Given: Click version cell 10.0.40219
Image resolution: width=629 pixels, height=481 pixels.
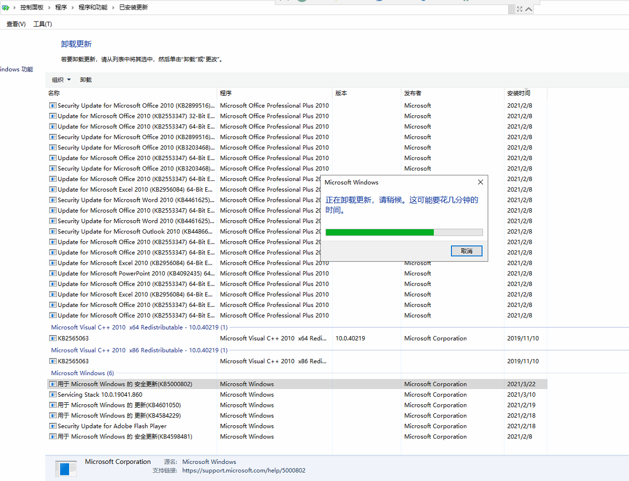Looking at the screenshot, I should click(x=350, y=339).
